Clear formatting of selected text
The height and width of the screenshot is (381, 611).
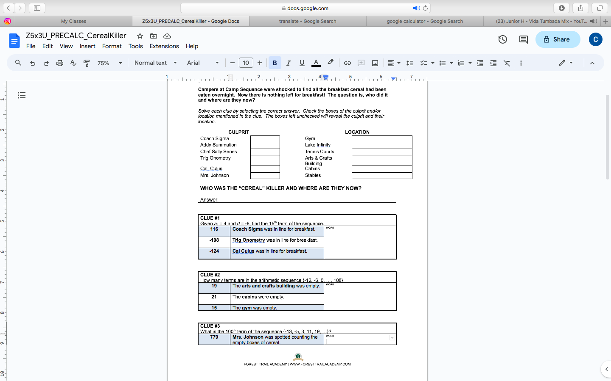507,63
